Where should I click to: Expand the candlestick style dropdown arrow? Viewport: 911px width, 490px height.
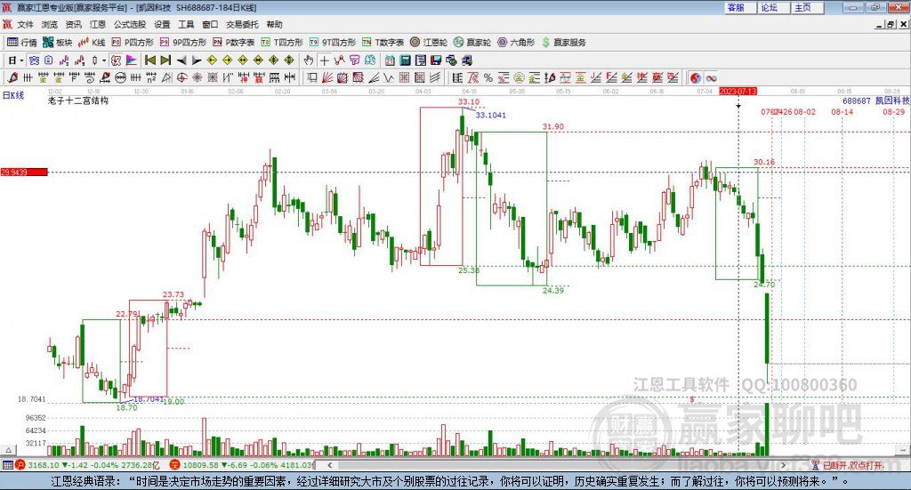tap(104, 60)
